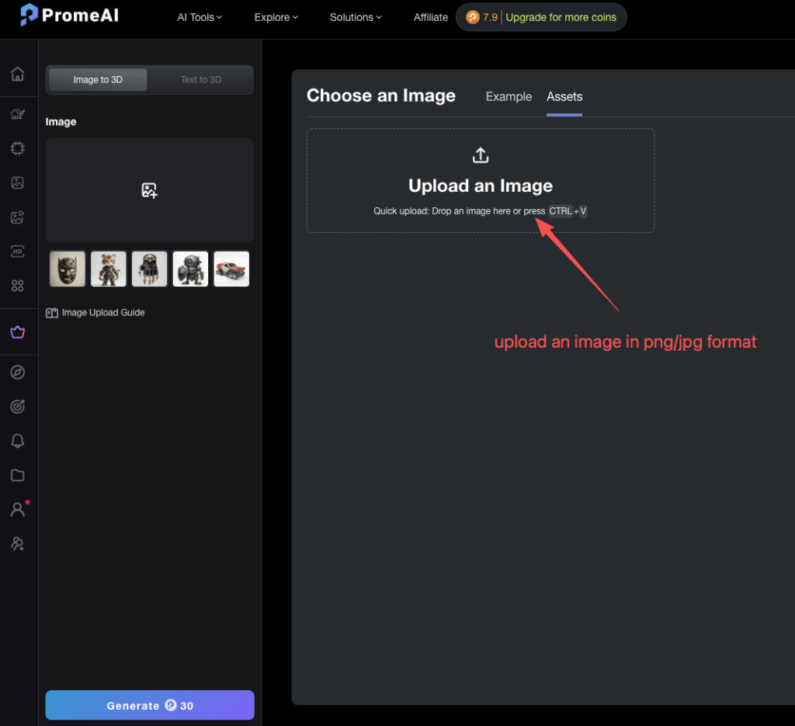Click the book icon beside Image Upload Guide
Screen dimensions: 795x726
52,313
